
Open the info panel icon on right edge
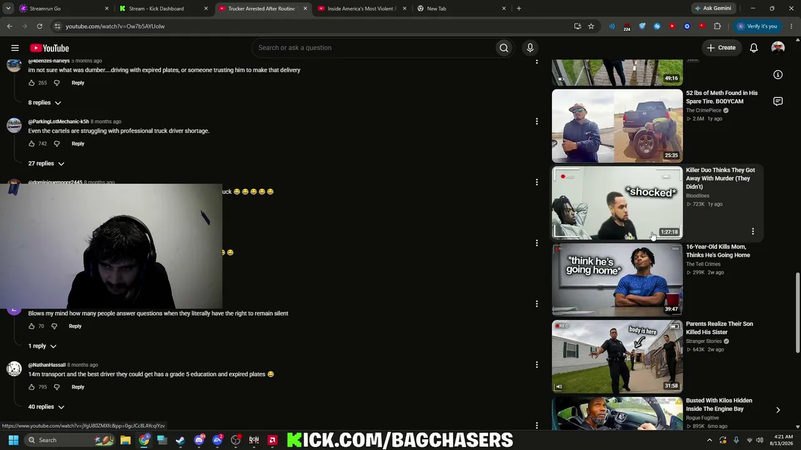pos(778,75)
